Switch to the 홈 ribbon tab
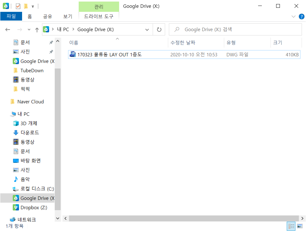Screen dimensions: 306x231 point(30,16)
